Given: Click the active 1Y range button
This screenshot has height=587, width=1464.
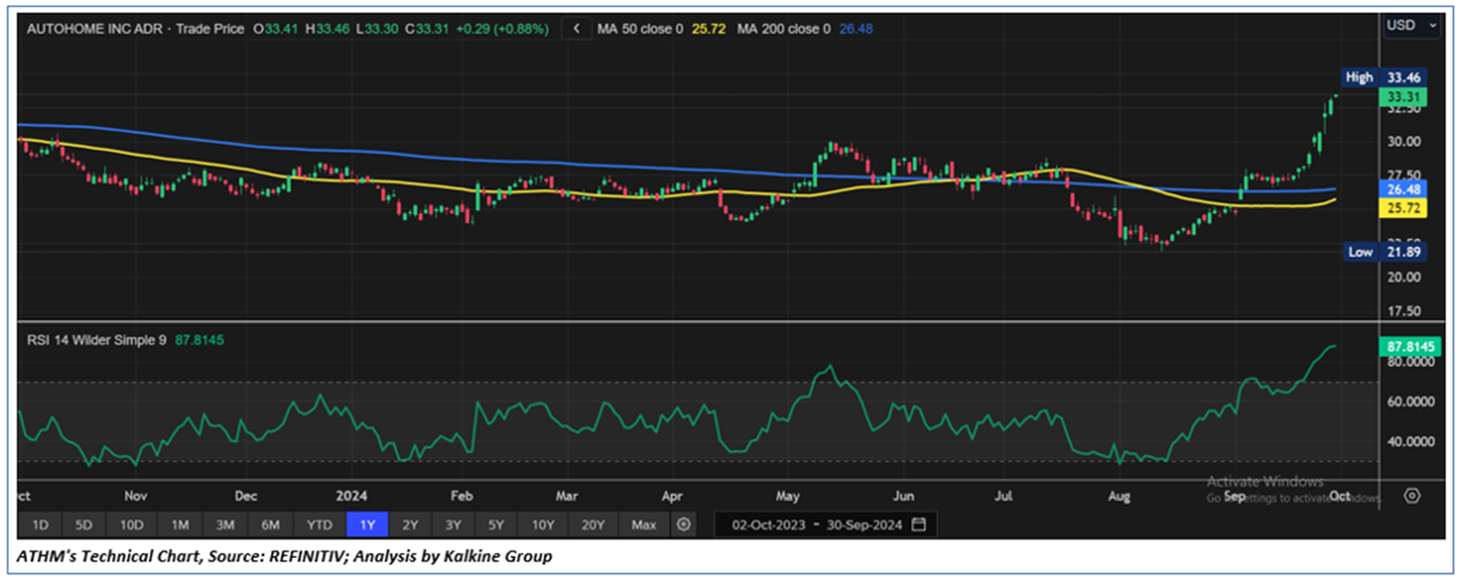Looking at the screenshot, I should click(367, 525).
